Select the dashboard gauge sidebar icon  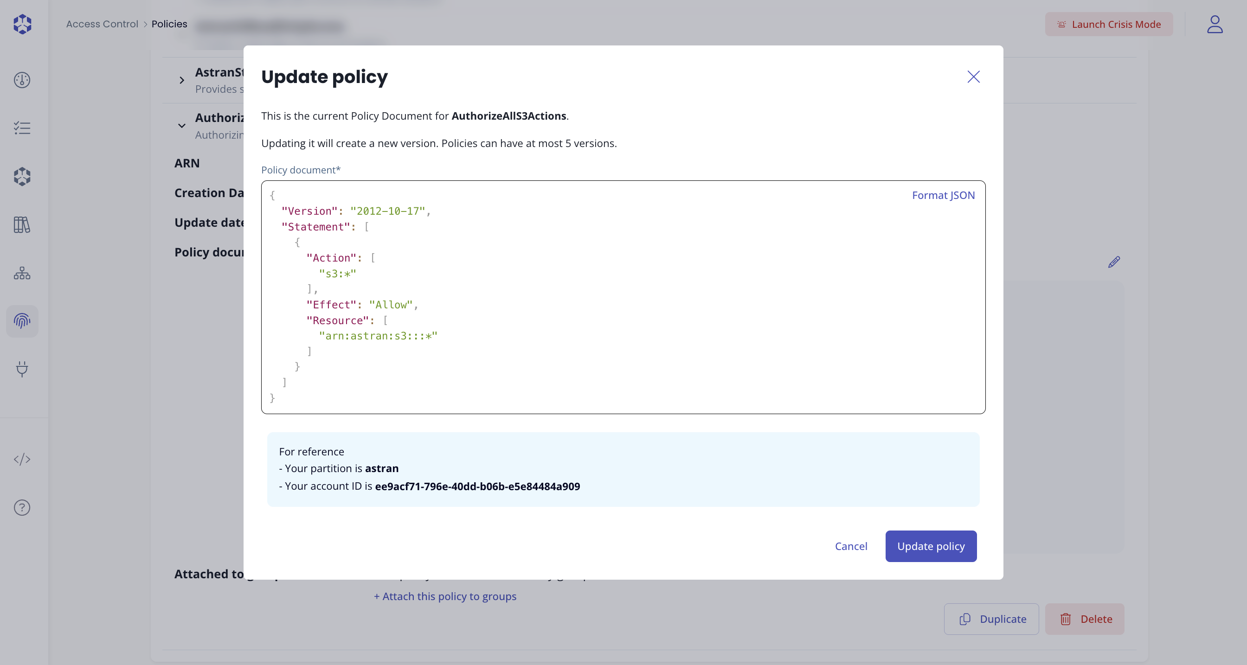point(22,80)
